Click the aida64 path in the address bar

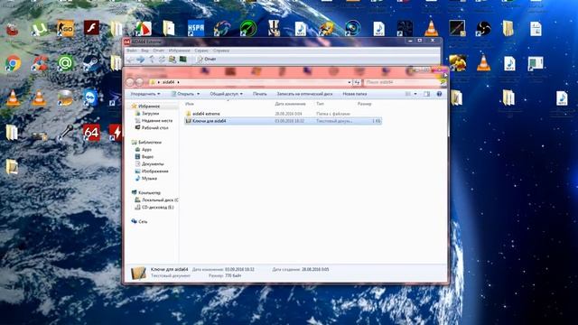pos(168,82)
